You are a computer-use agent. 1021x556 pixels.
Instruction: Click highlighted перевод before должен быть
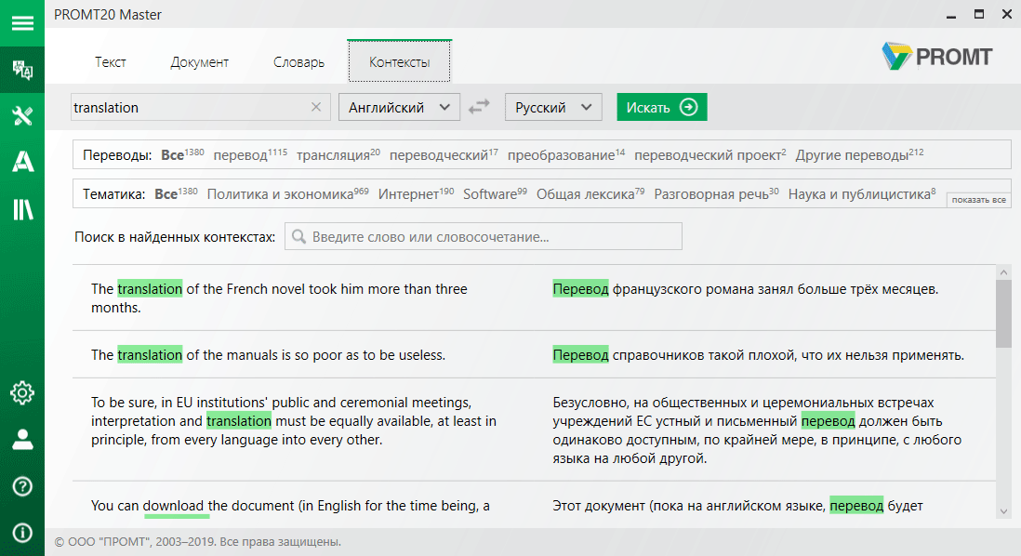coord(829,421)
